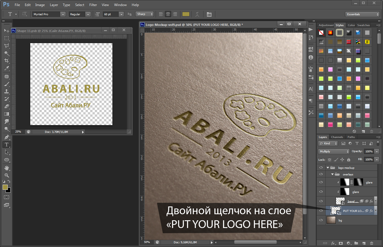Pick the Magic Wand tool
The width and height of the screenshot is (383, 247).
(x=6, y=53)
